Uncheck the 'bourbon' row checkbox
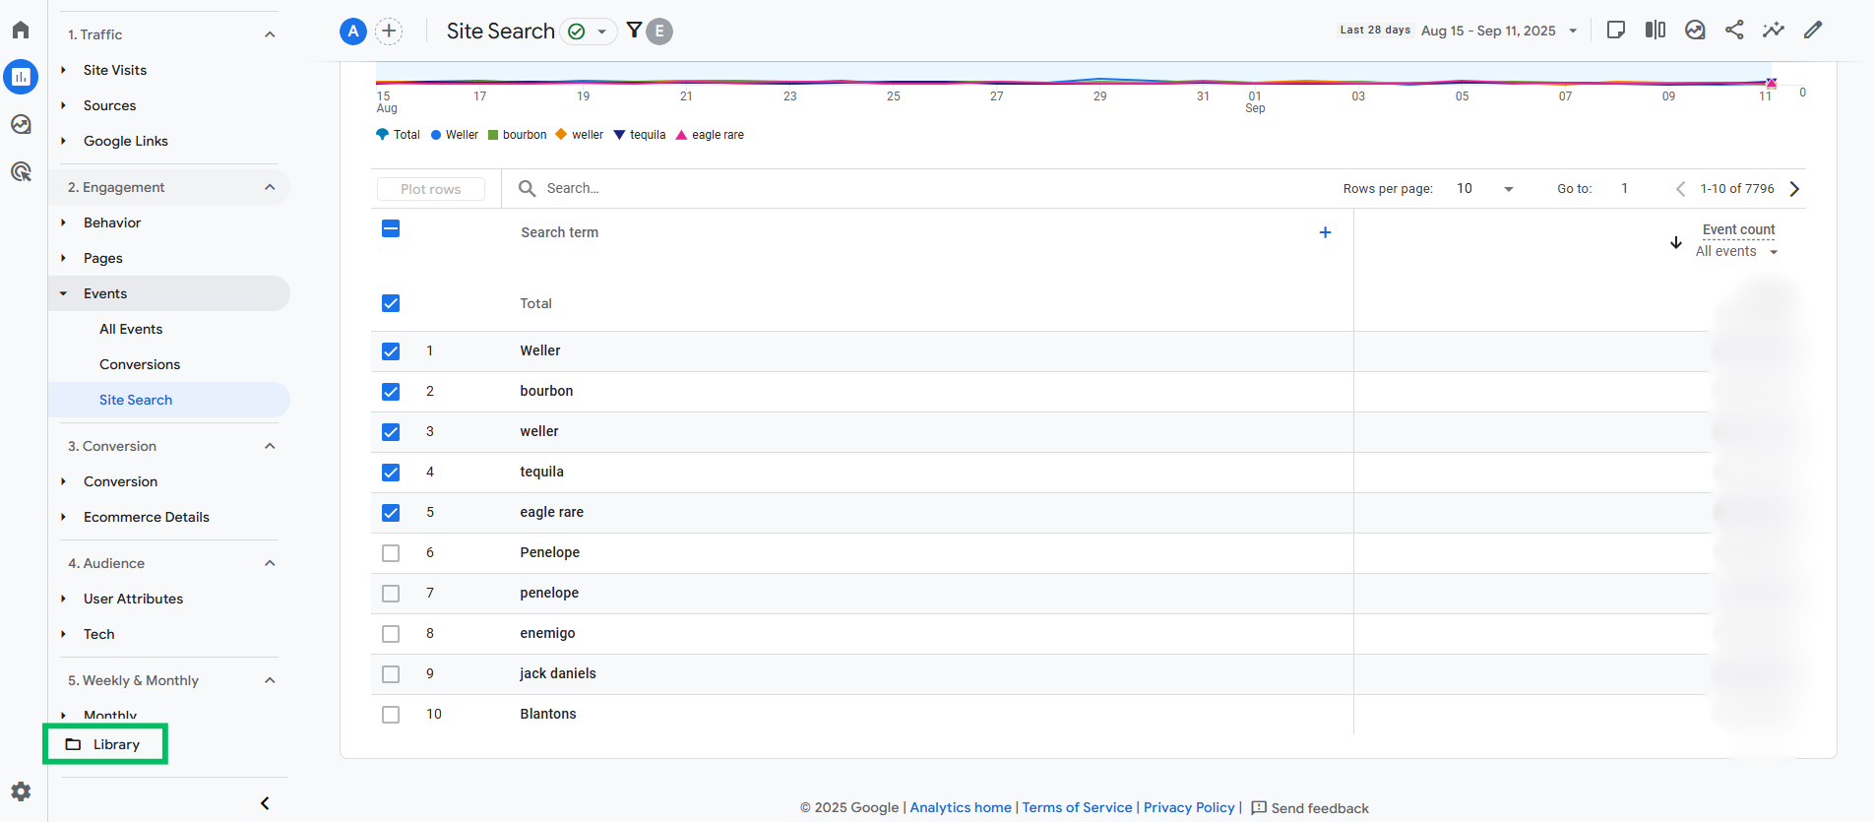This screenshot has width=1874, height=822. 391,392
